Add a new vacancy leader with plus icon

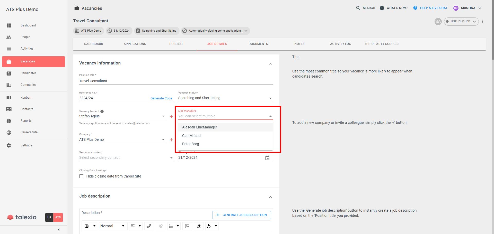coord(171,116)
